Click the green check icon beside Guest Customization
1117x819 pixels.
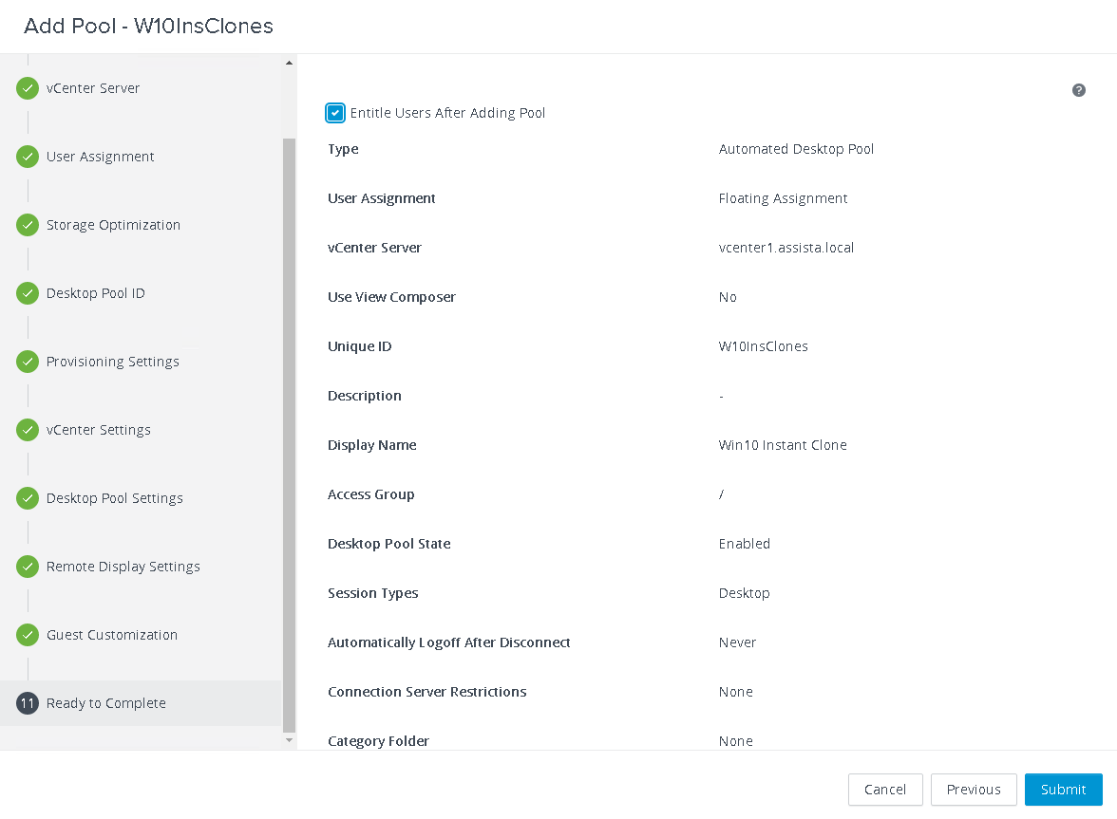click(x=27, y=635)
